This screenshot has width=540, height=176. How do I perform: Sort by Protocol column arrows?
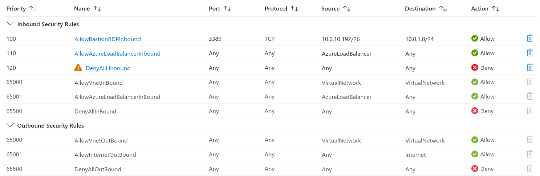(x=295, y=8)
